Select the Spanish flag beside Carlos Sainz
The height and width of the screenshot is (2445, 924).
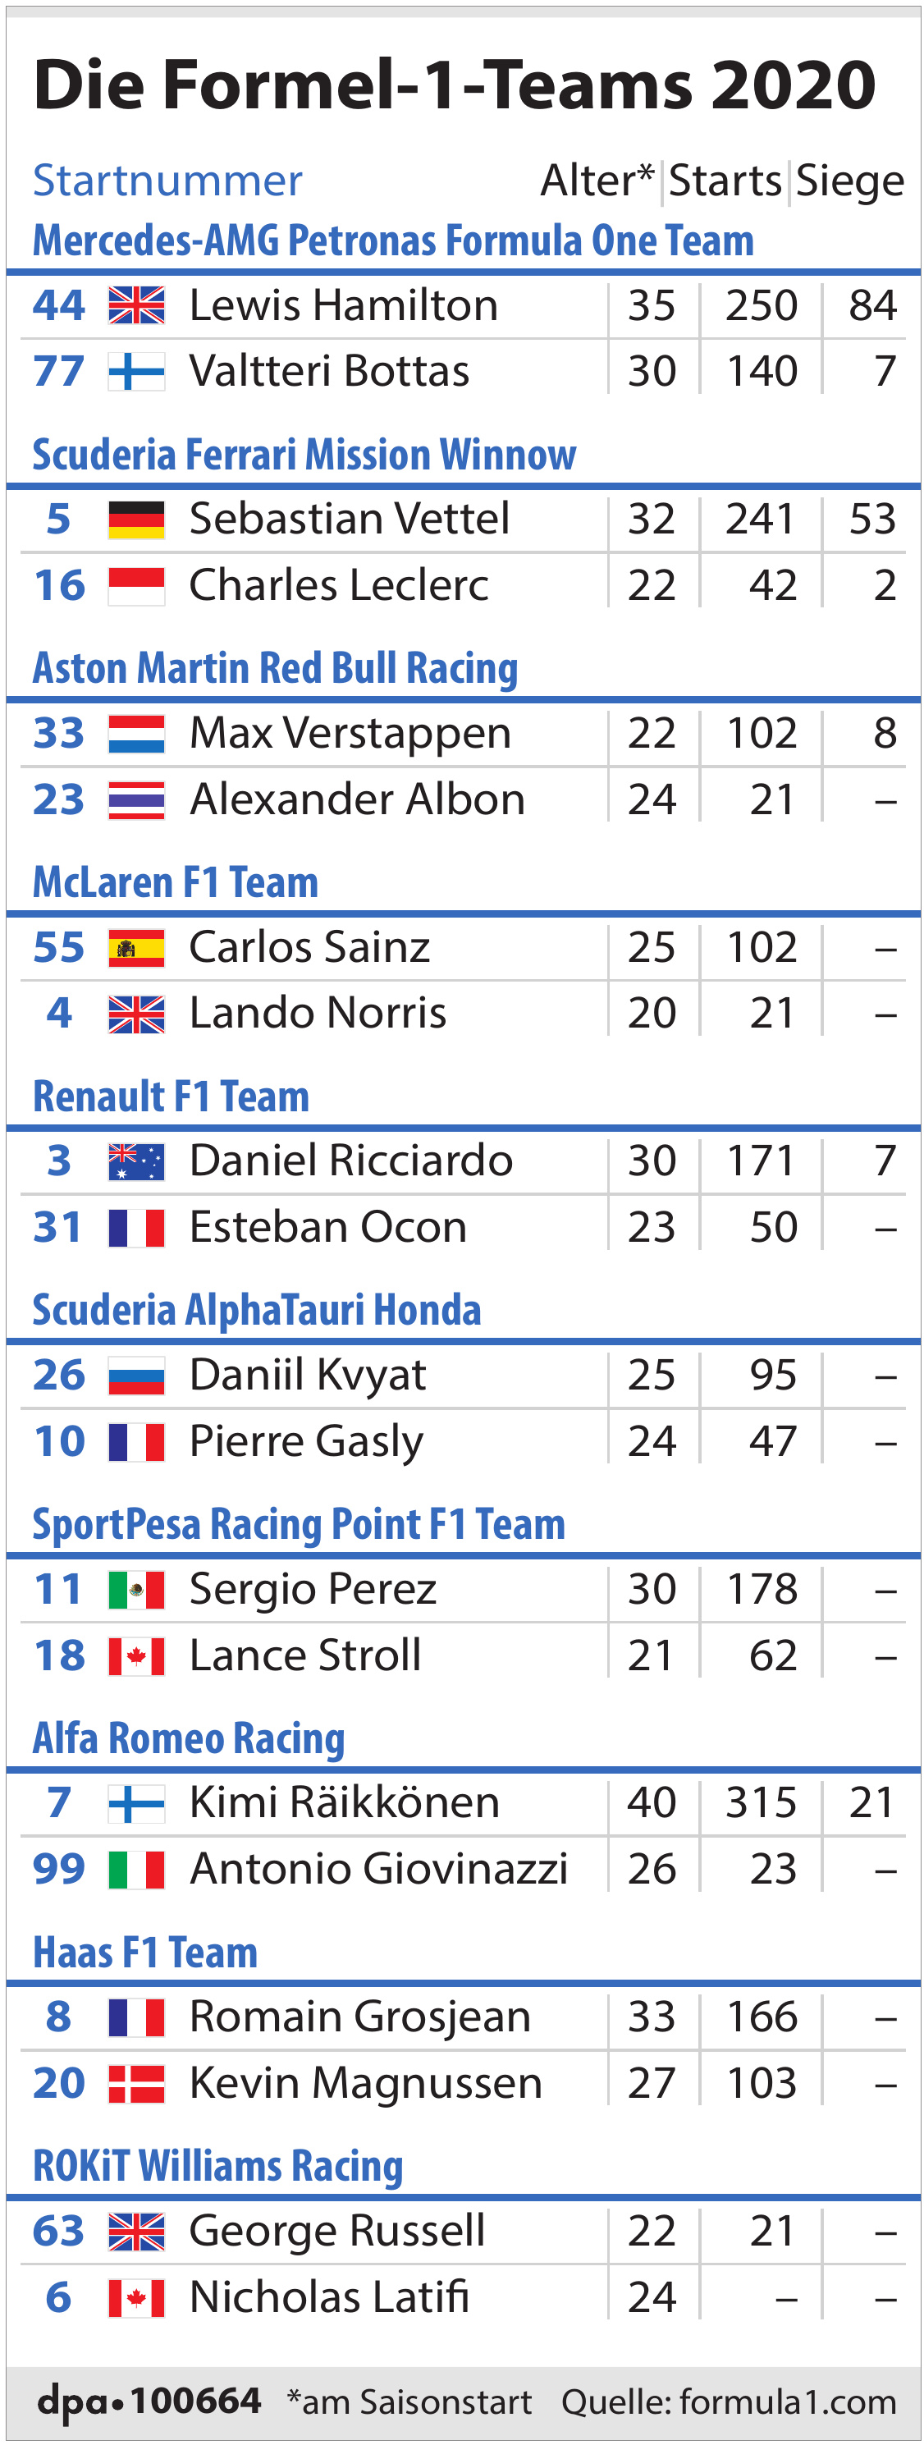[136, 948]
